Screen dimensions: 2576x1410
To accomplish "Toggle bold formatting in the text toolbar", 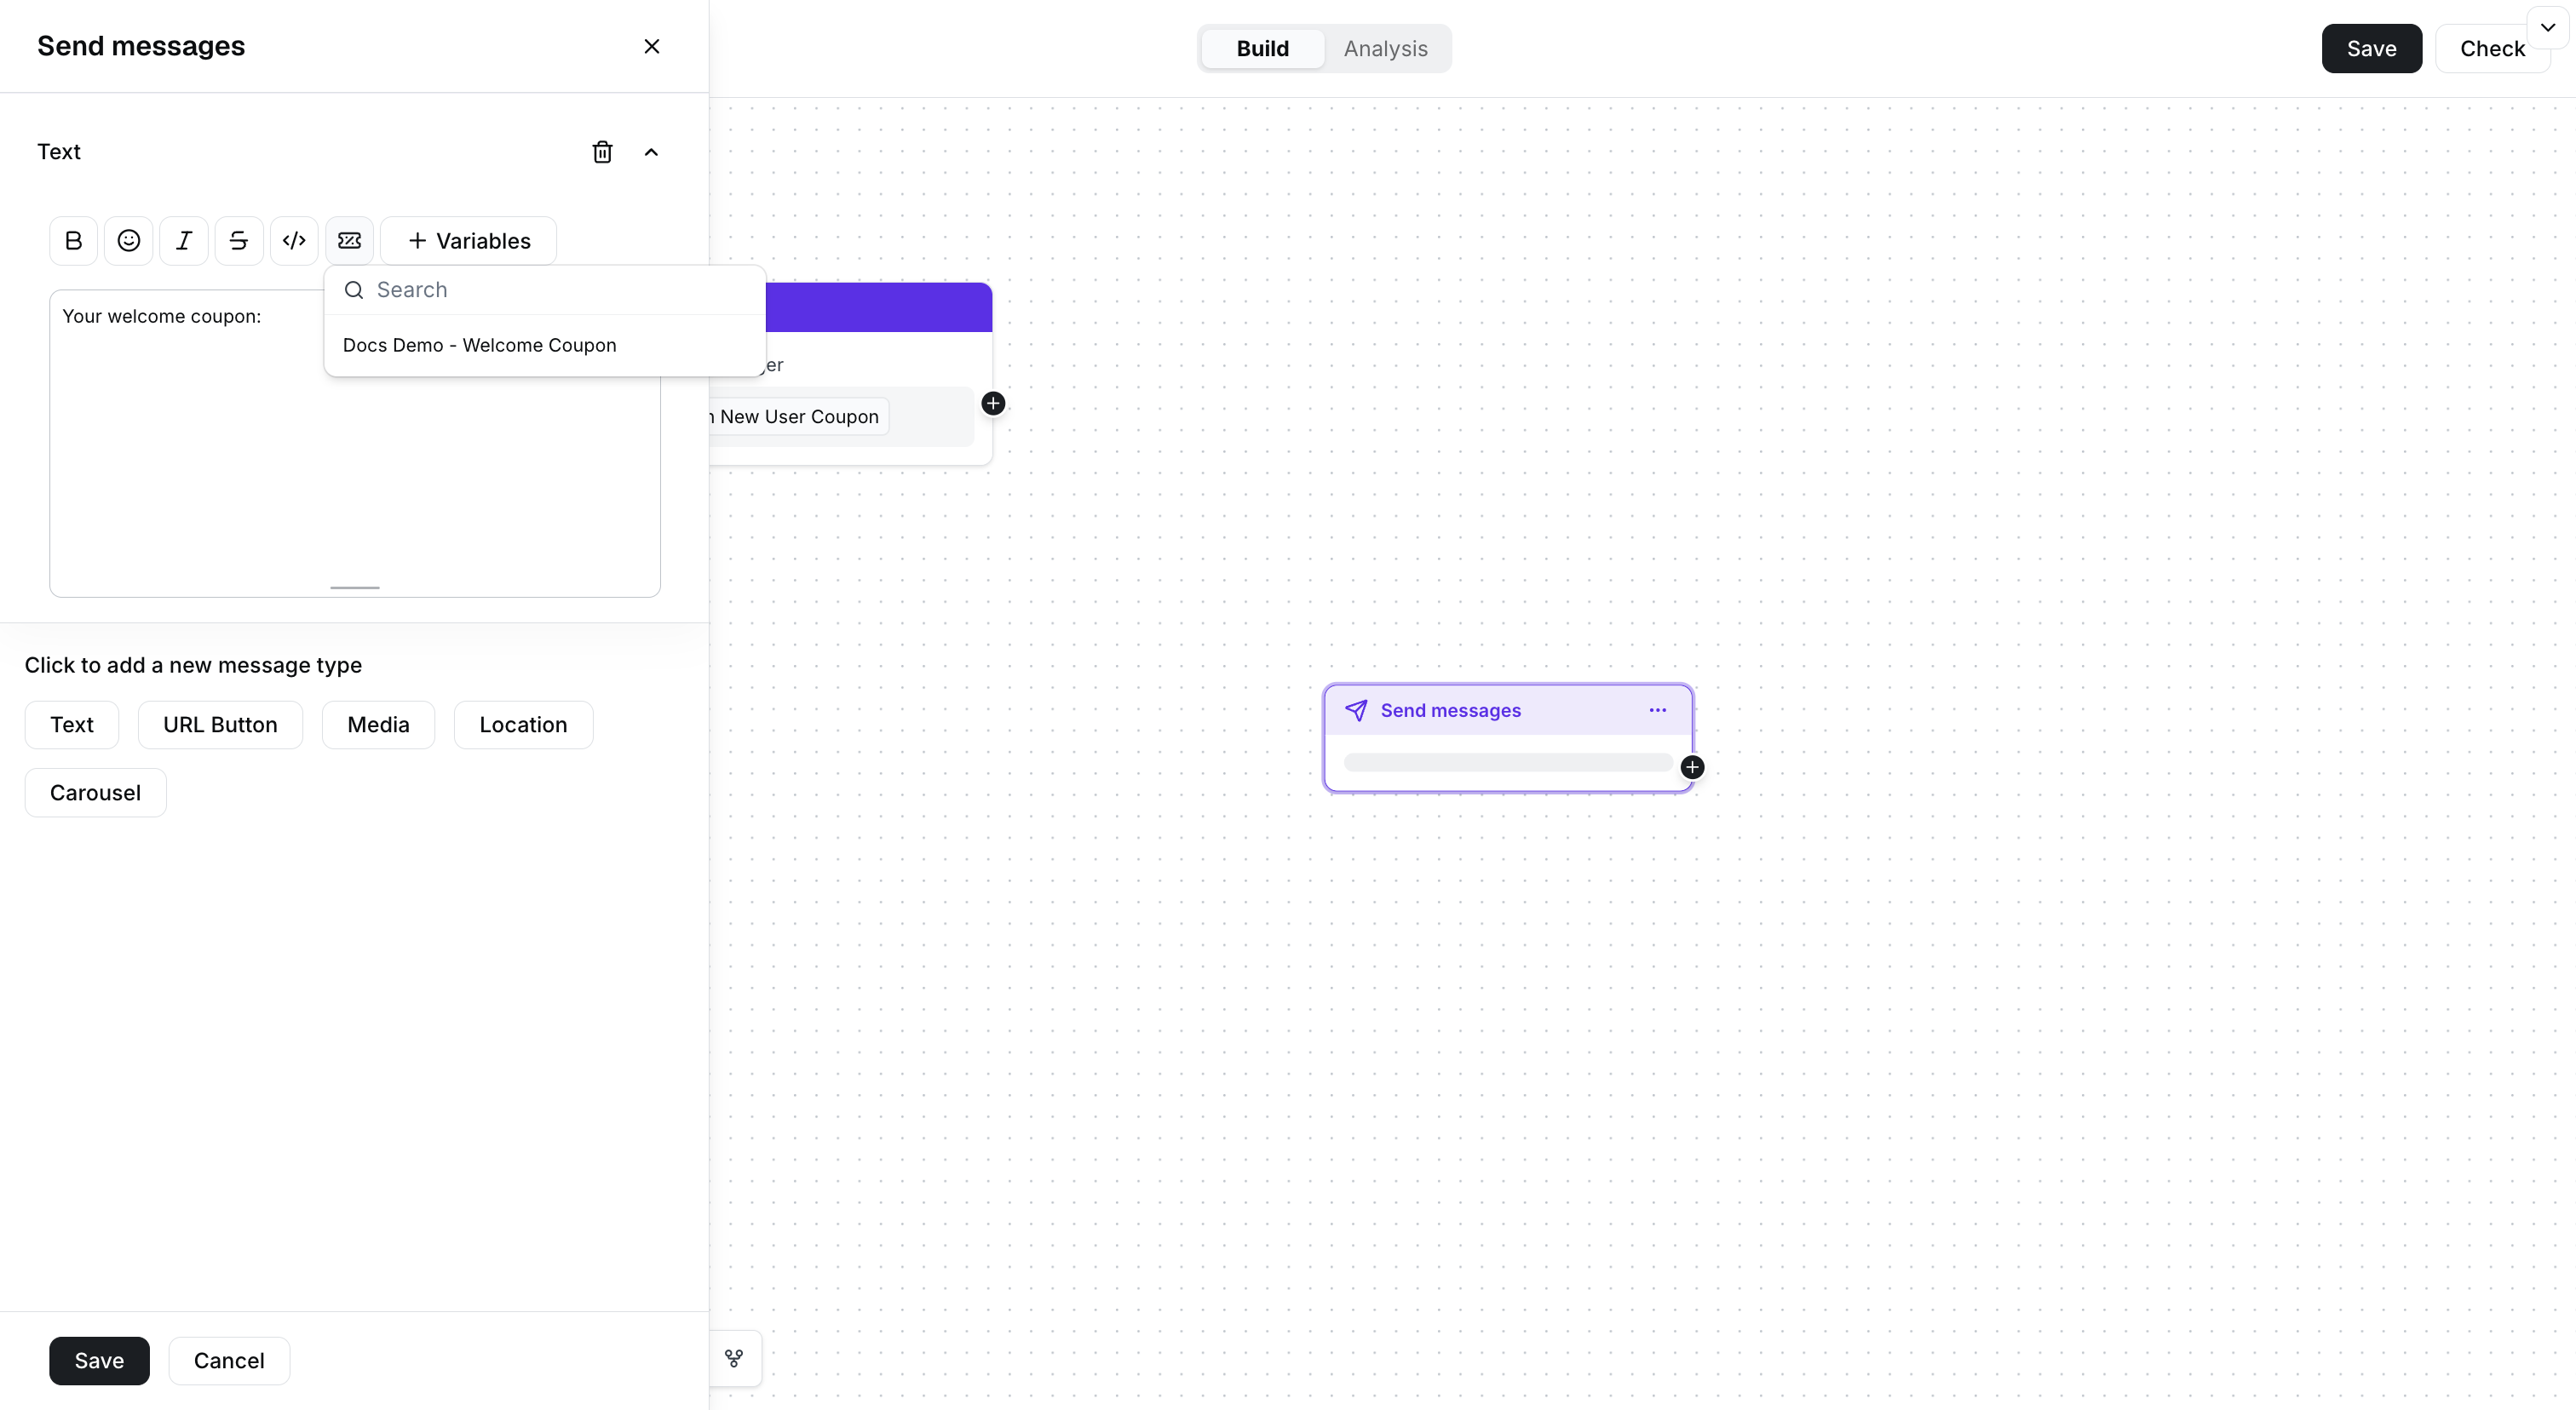I will (73, 241).
